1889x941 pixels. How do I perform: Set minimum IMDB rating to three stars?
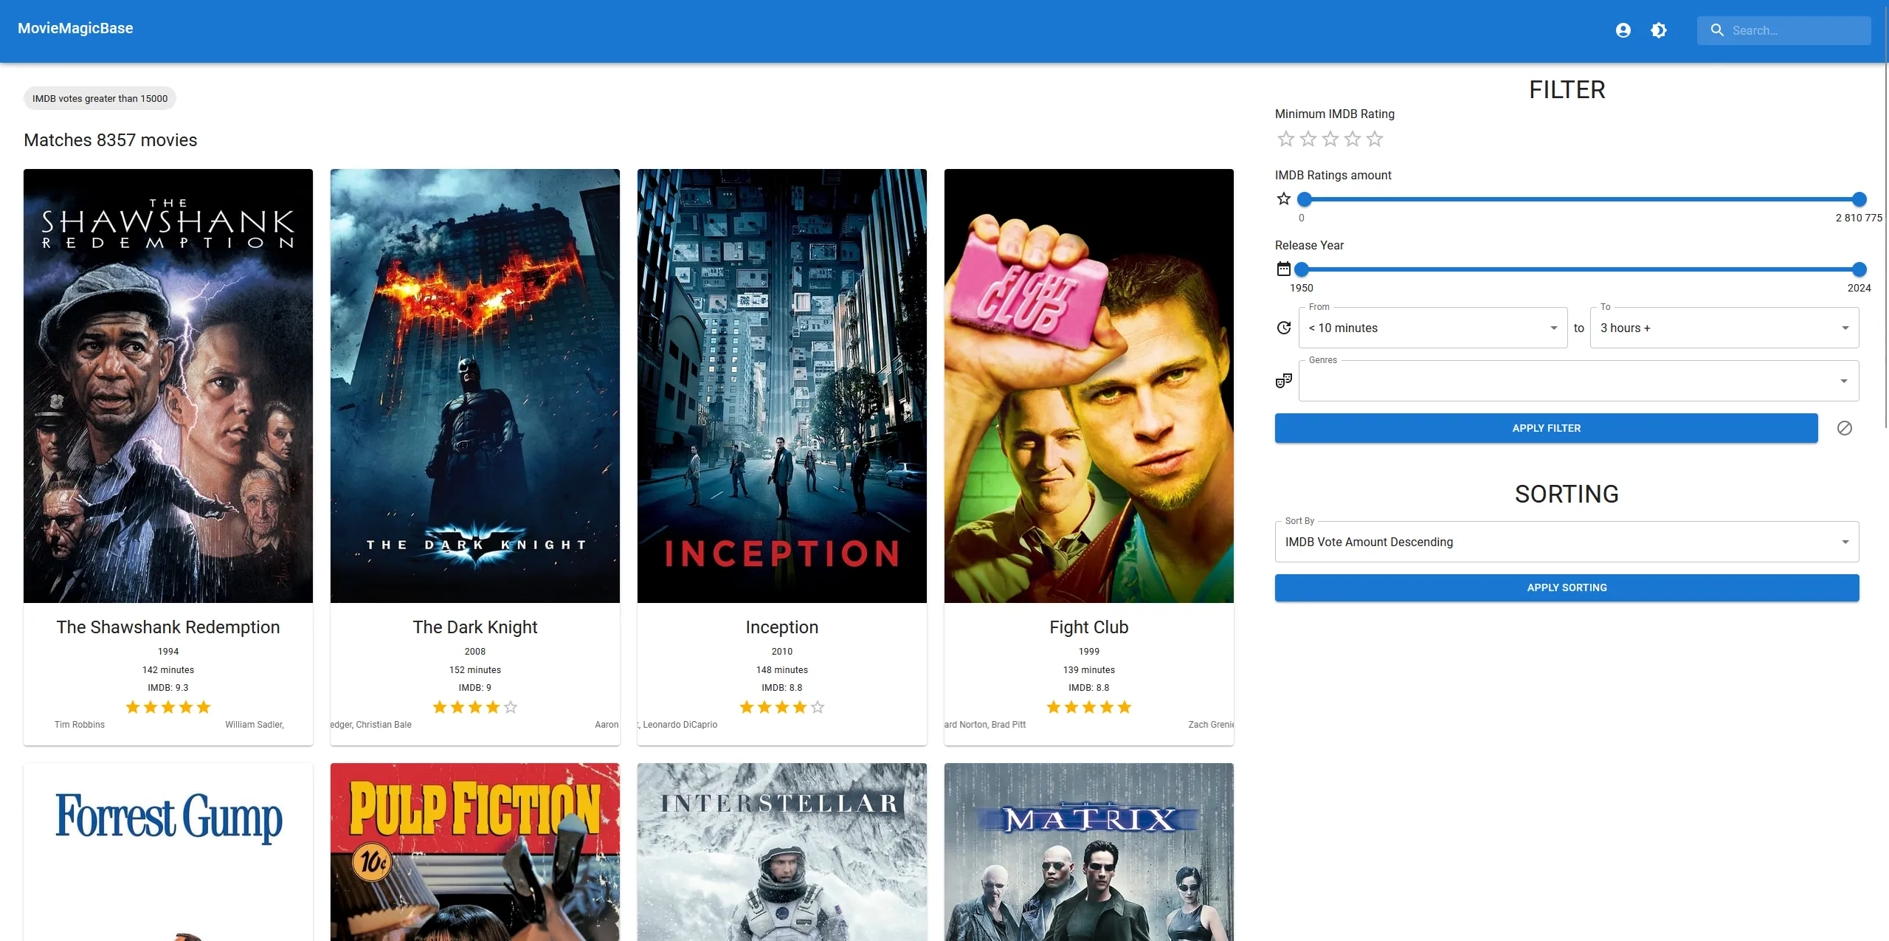pos(1330,139)
